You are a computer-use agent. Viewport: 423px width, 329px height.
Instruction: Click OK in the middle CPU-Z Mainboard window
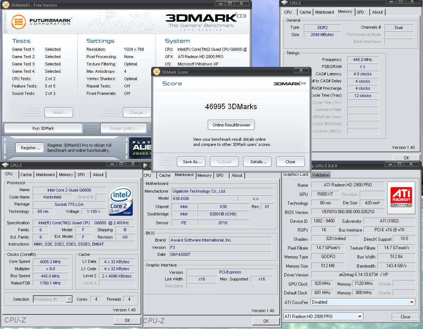[x=266, y=321]
